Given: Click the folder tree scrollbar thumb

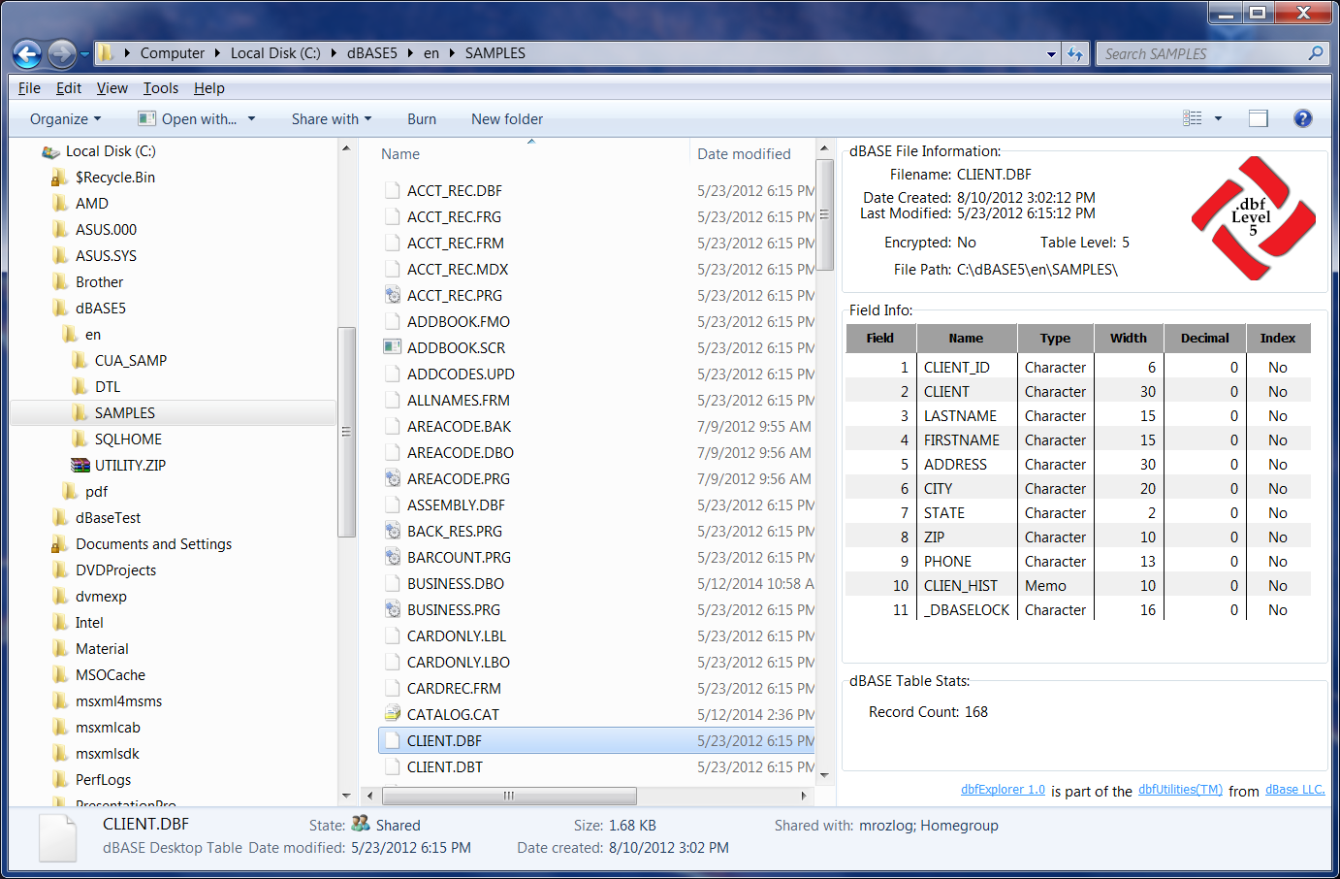Looking at the screenshot, I should (x=346, y=433).
